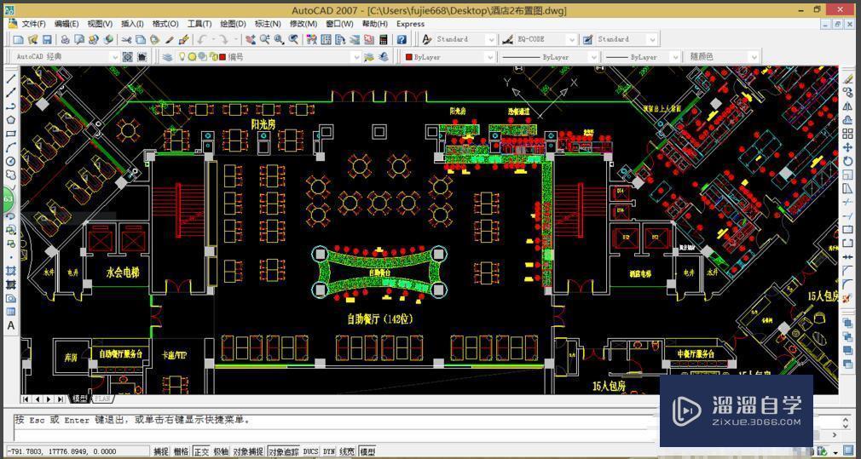This screenshot has width=861, height=459.
Task: Select the Pan realtime icon
Action: point(251,39)
